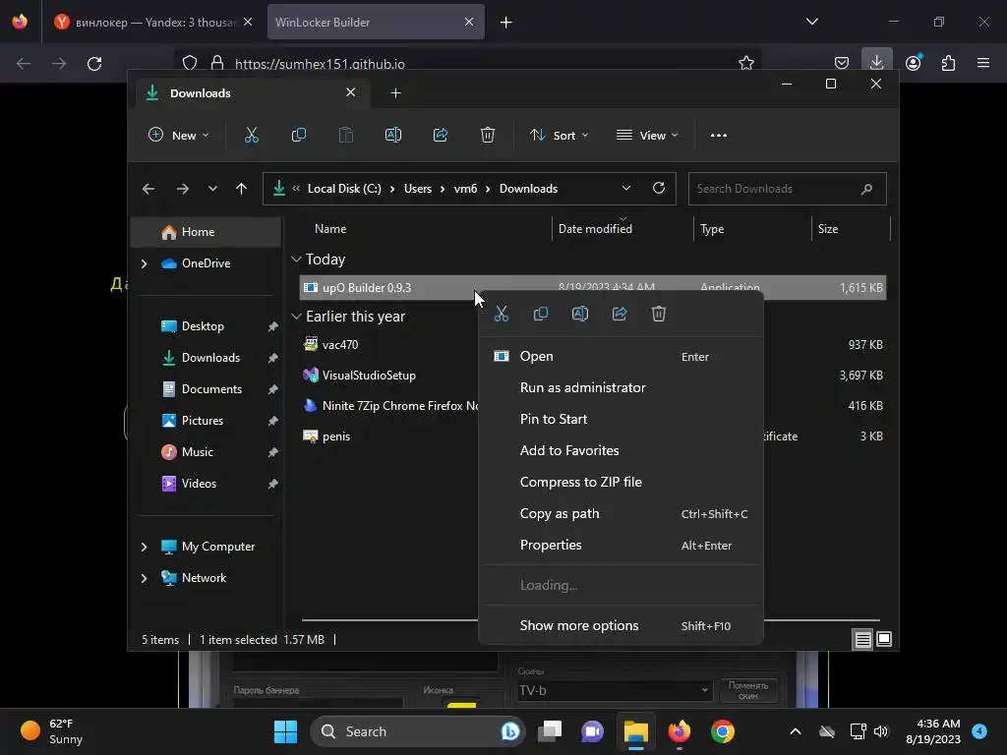Choose Compress to ZIP file
This screenshot has width=1007, height=755.
622,482
